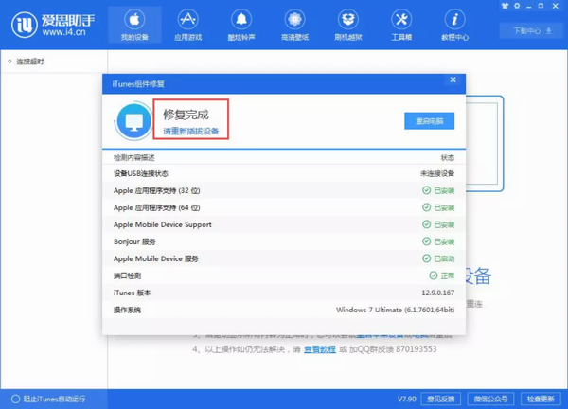Click the 检测内容描述 column header
Viewport: 568px width, 409px height.
pos(134,157)
